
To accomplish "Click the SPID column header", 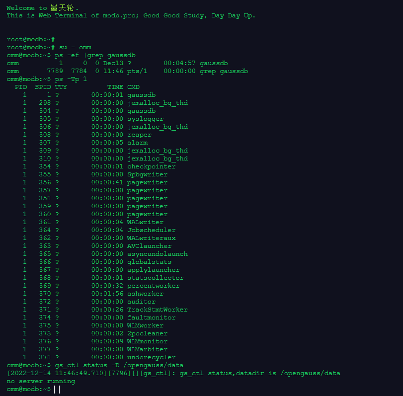I will click(43, 87).
